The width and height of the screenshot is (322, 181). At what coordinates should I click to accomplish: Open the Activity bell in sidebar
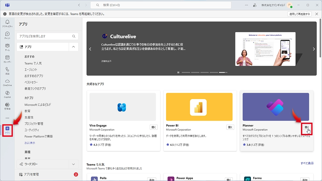coord(7,23)
